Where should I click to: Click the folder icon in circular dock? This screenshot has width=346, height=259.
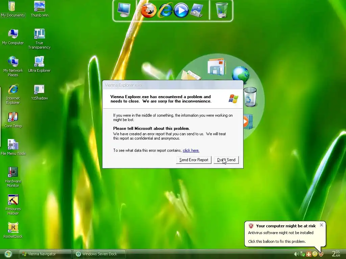coord(191,75)
